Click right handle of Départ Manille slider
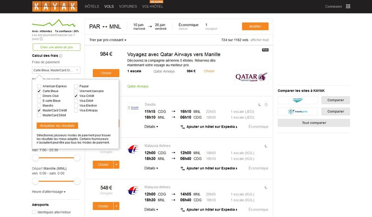Screen dimensions: 372x217 [77, 181]
